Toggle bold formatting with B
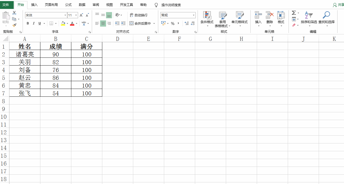 pos(28,24)
